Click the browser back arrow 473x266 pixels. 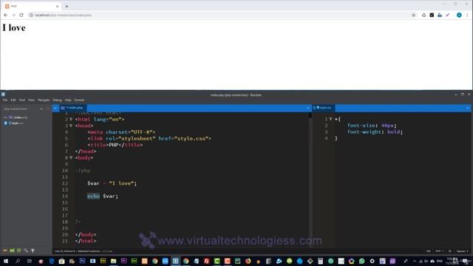(6, 15)
